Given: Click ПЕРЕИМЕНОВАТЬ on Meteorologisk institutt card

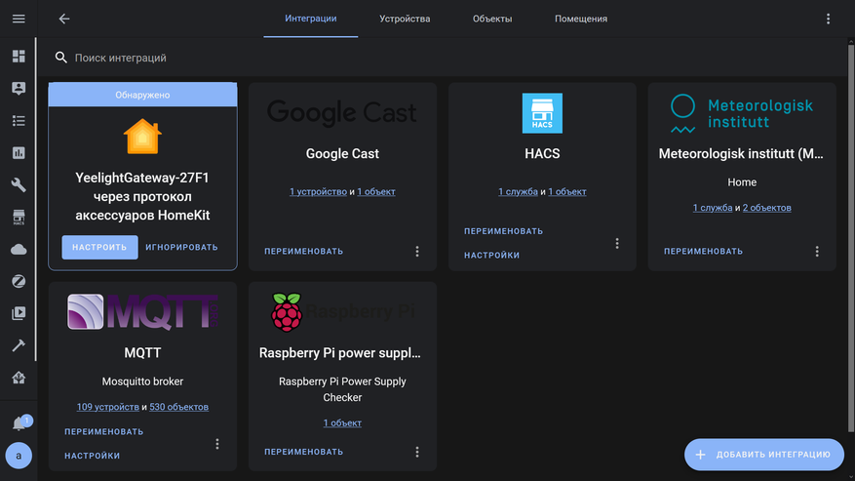Looking at the screenshot, I should [704, 251].
